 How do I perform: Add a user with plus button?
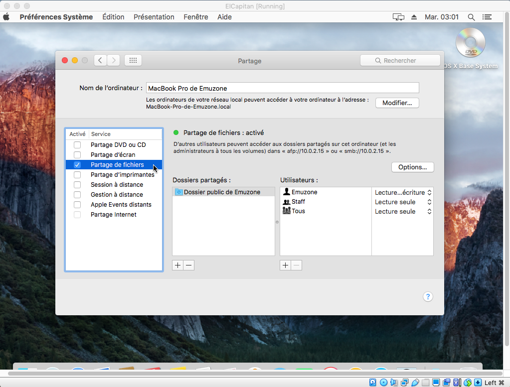pos(285,265)
